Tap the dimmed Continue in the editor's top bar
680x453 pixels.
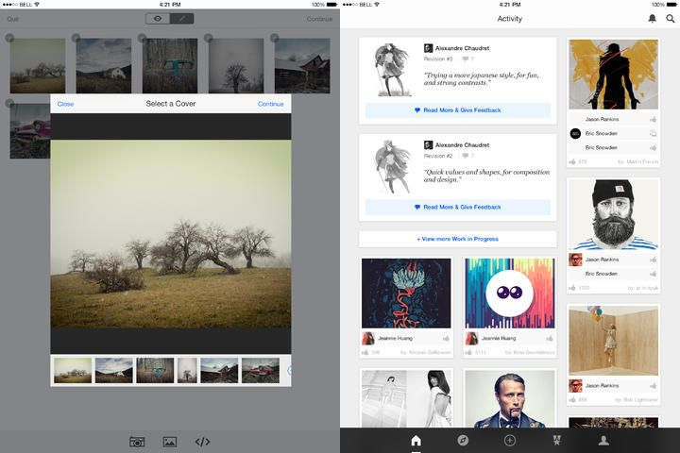[x=319, y=19]
